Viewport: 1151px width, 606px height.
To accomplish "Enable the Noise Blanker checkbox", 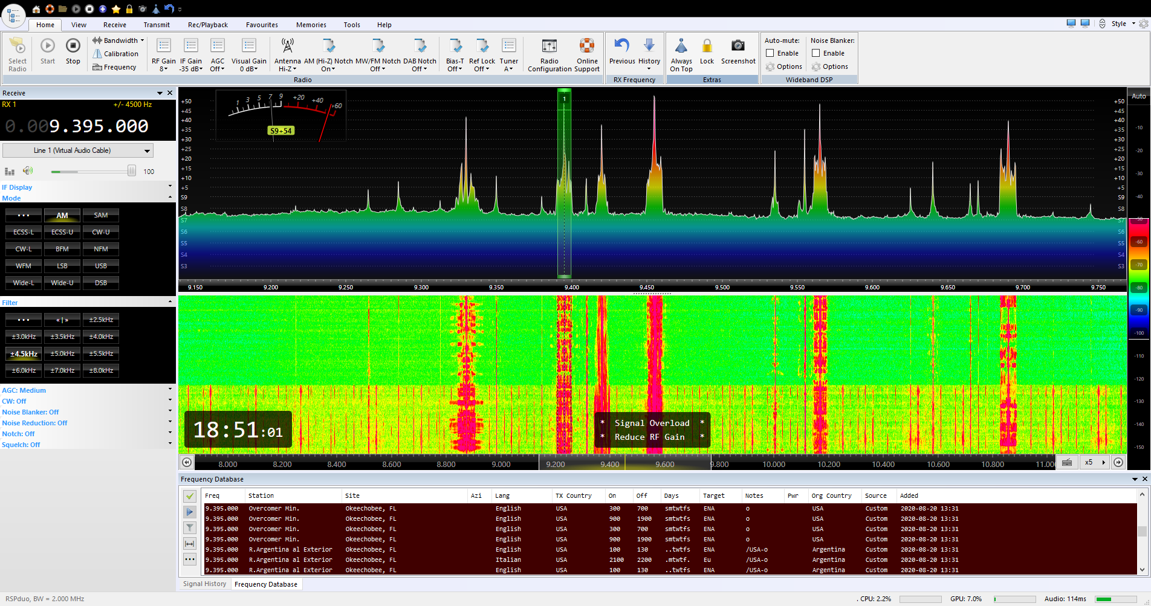I will click(816, 53).
